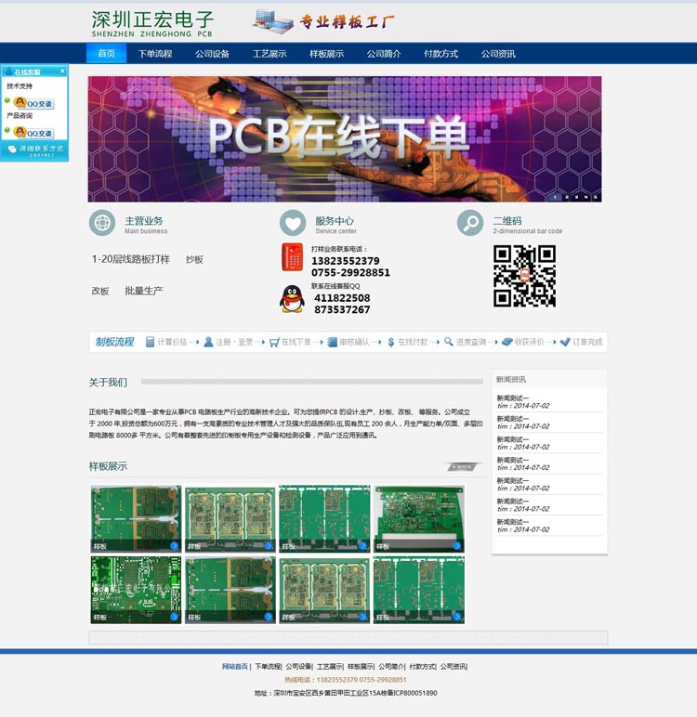Viewport: 697px width, 717px height.
Task: Click the blue arrow on the fourth top-row 样板
Action: (456, 545)
